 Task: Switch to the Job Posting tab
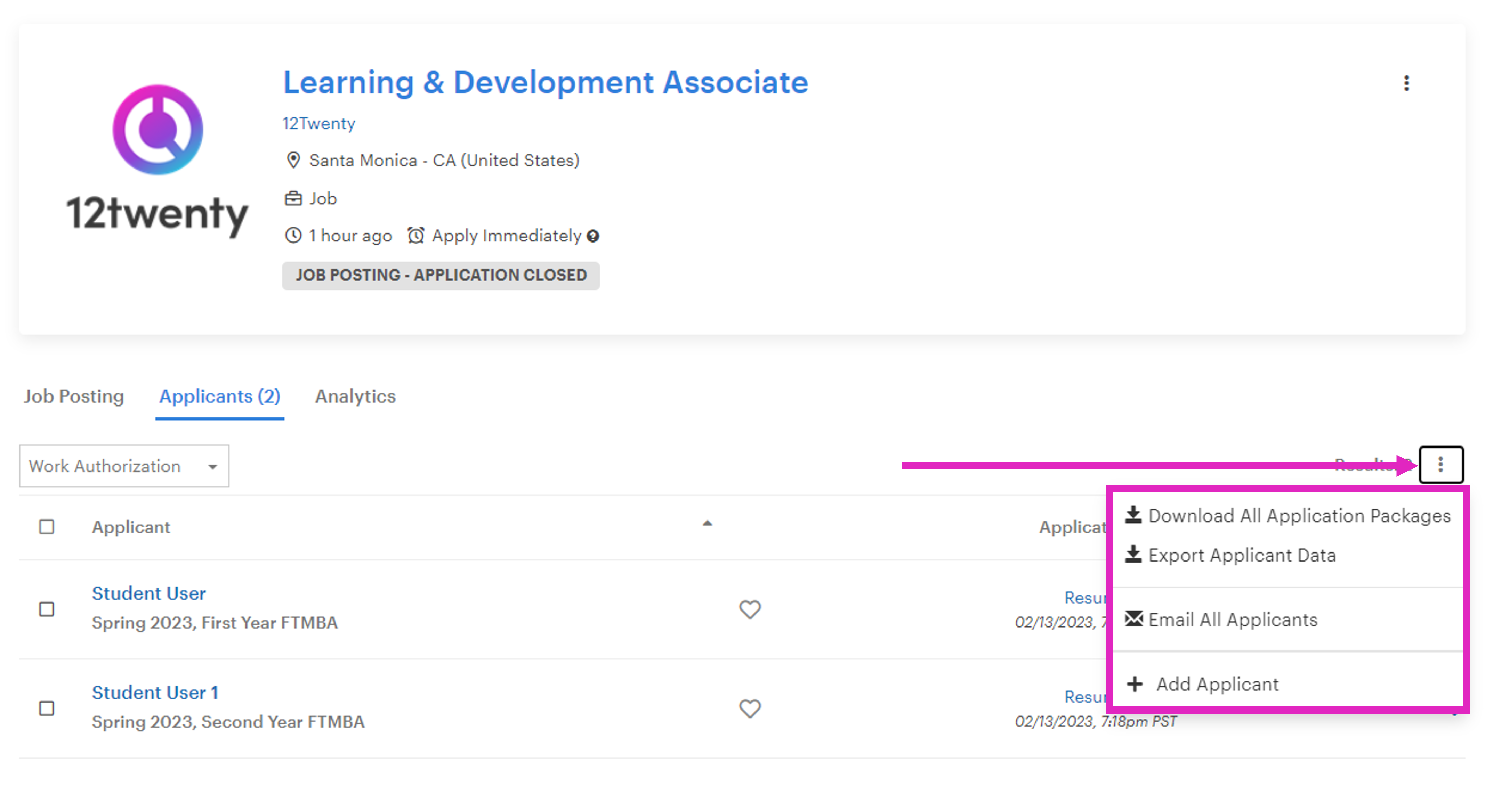(x=74, y=396)
